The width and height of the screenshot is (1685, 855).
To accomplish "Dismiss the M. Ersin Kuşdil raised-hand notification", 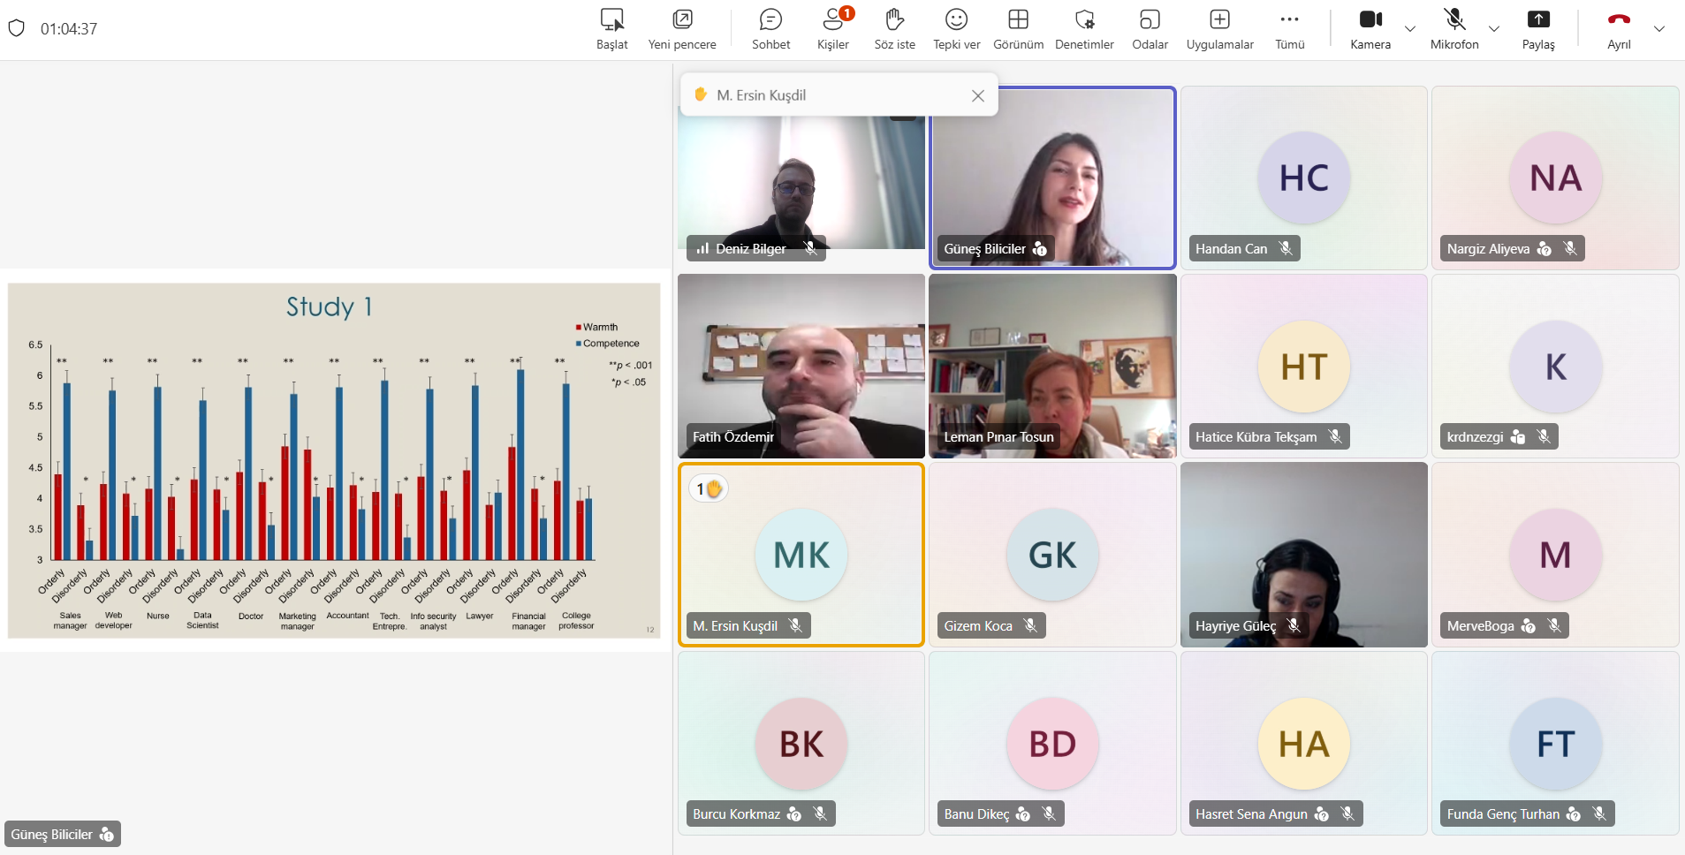I will [x=977, y=95].
